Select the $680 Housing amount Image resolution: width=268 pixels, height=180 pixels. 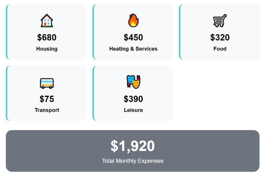[47, 37]
